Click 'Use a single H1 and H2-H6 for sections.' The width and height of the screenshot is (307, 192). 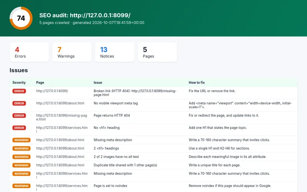coord(219,148)
